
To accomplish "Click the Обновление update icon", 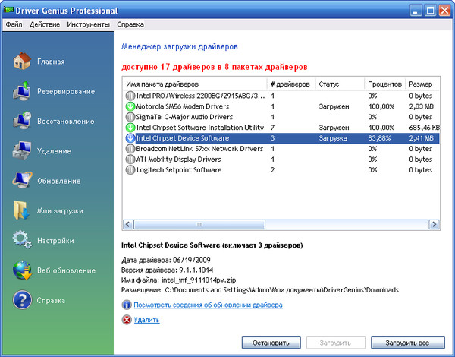I will pos(22,180).
